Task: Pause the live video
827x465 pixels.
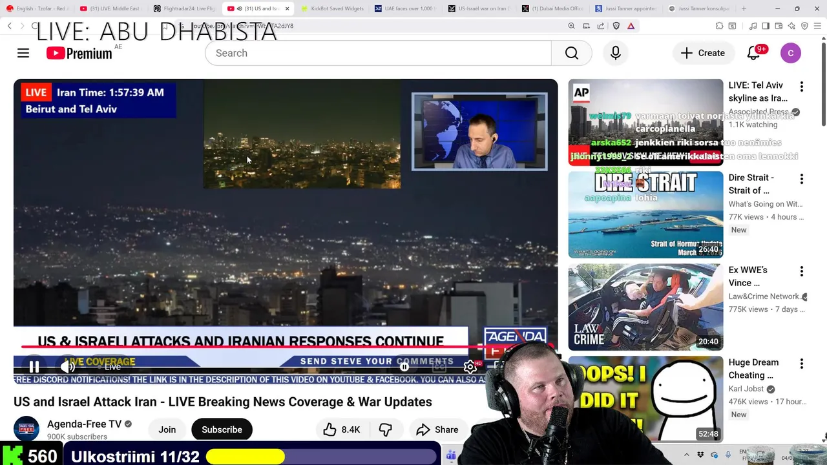Action: (x=34, y=367)
